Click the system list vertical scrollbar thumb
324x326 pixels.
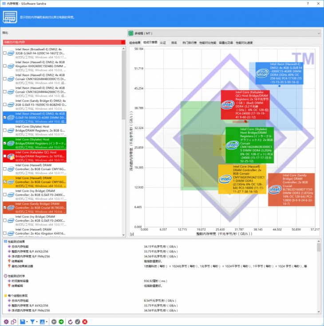[x=123, y=85]
